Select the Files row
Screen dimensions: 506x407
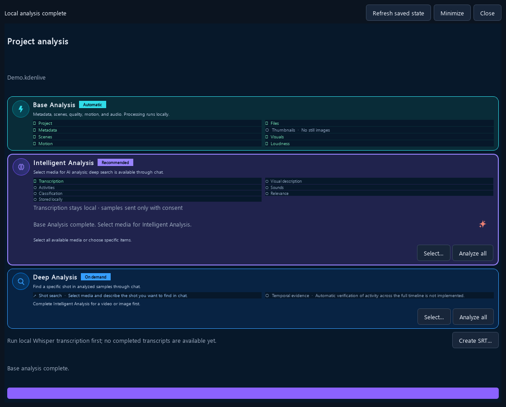tap(379, 123)
